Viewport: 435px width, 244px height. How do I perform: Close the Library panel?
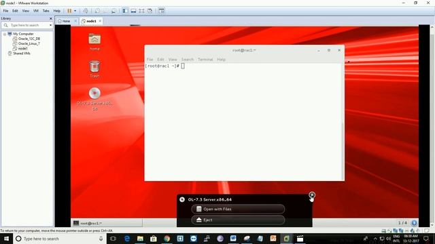click(50, 18)
